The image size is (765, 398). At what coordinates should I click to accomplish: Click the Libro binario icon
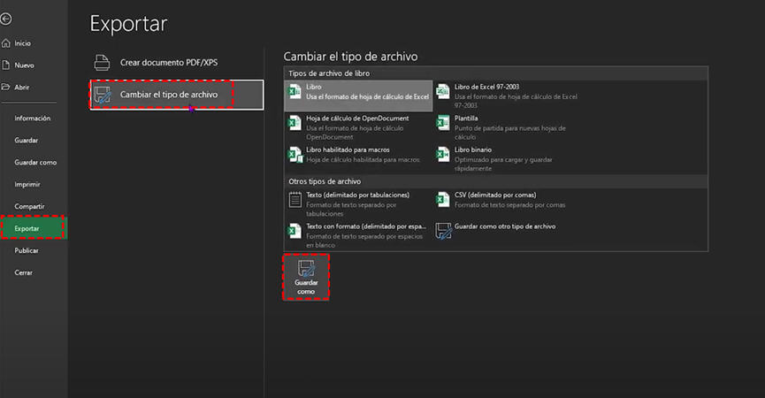442,155
